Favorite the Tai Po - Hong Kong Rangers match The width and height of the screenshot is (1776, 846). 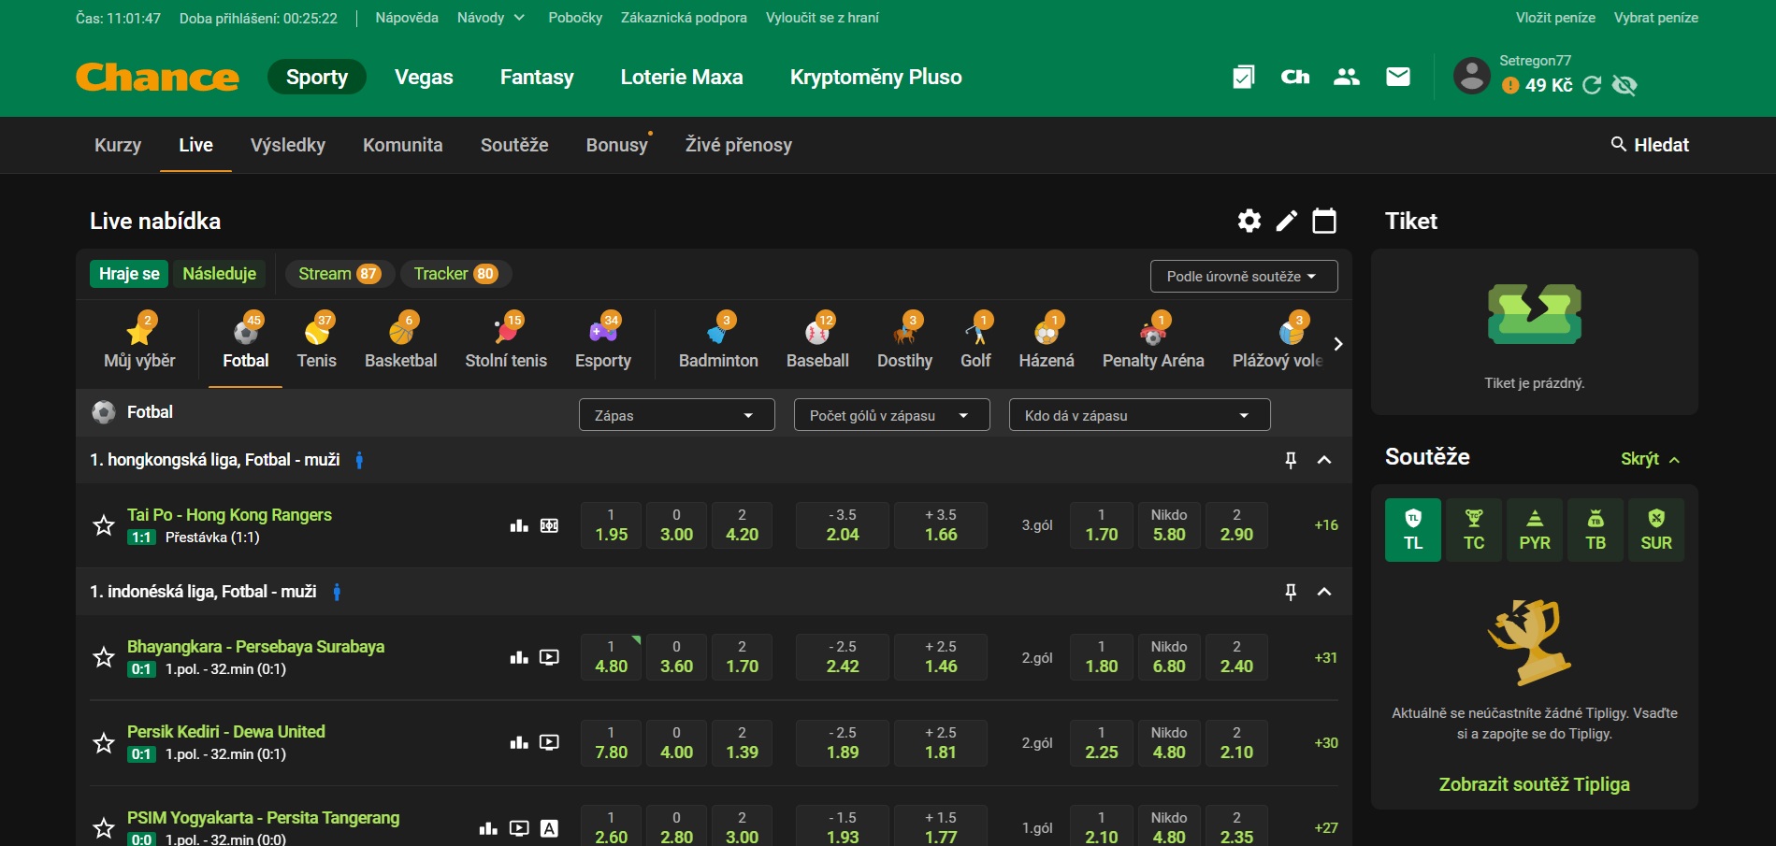pyautogui.click(x=104, y=525)
